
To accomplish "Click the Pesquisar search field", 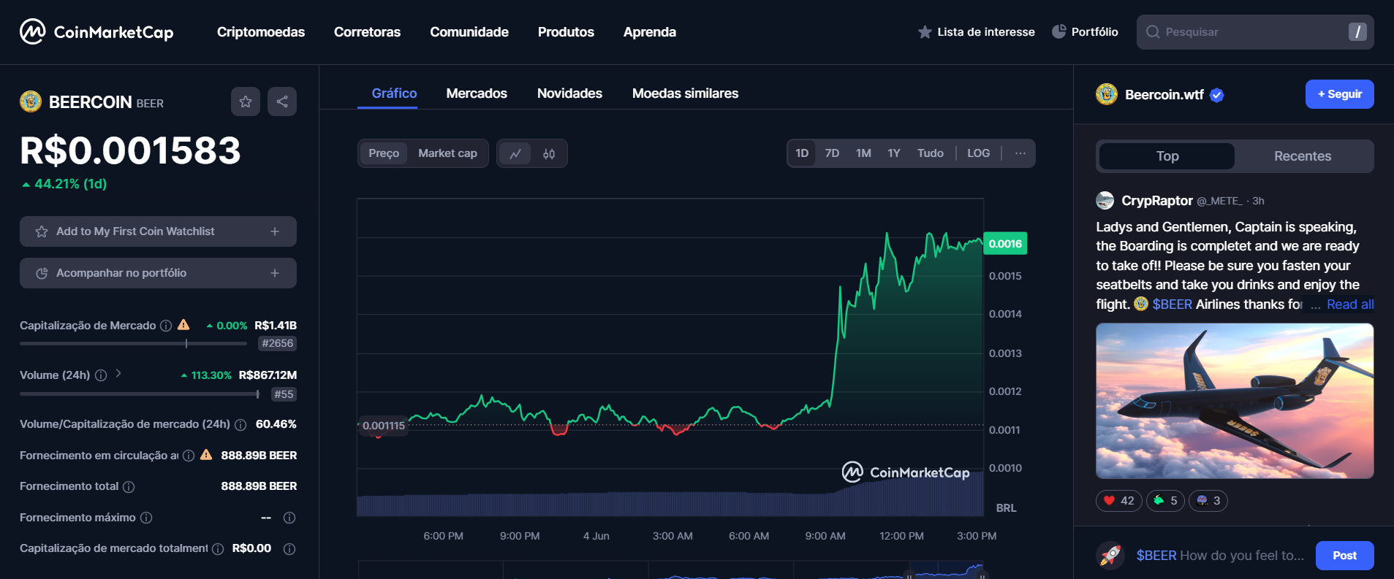I will [1255, 32].
